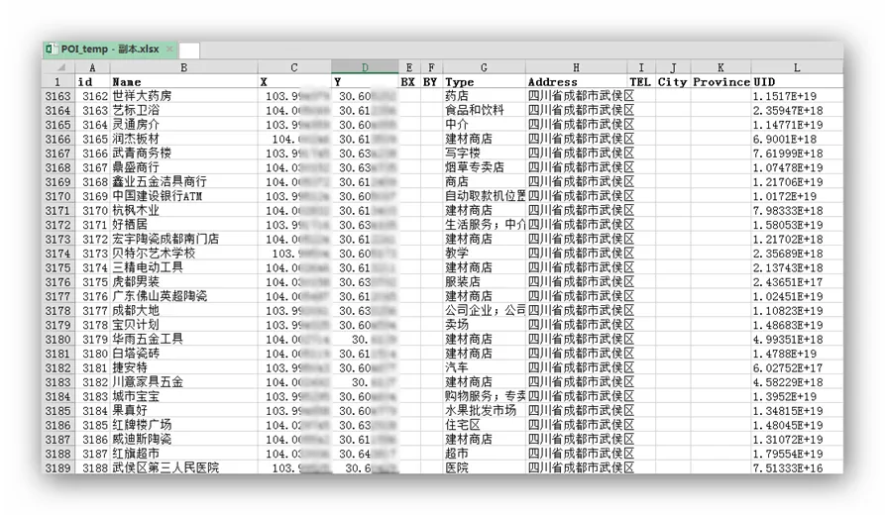The height and width of the screenshot is (515, 885).
Task: Click the Type cell 食品和饮料
Action: coord(484,110)
